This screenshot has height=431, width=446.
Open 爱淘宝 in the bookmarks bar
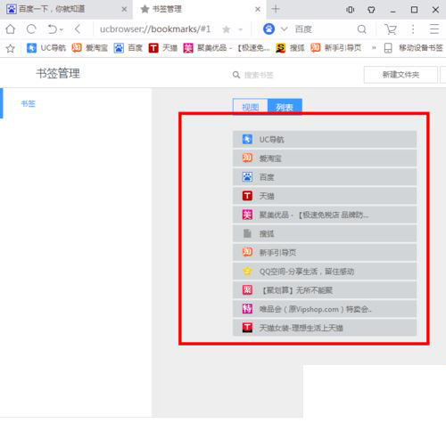point(90,48)
